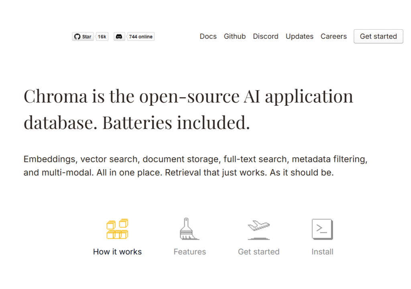Select the terminal Install icon

coord(322,229)
